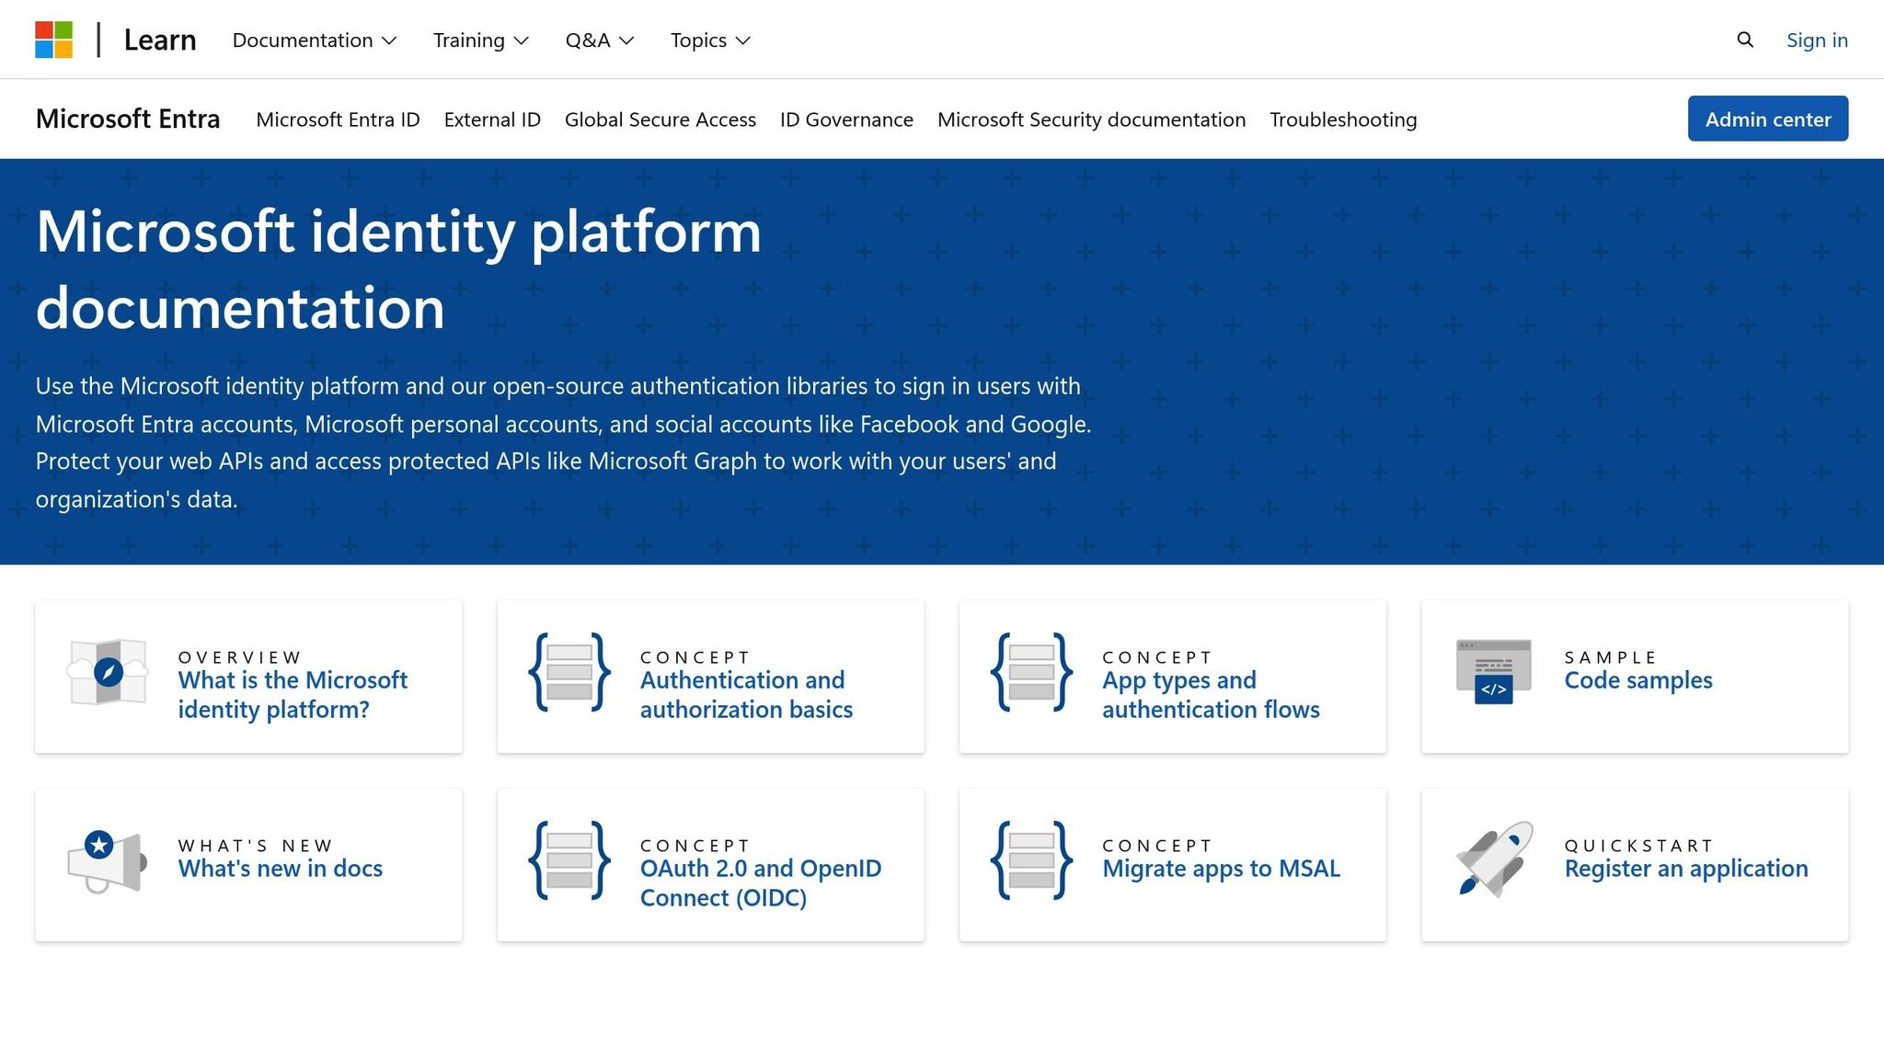Select the braces icon on Authentication and authorization basics
The image size is (1884, 1059).
569,674
